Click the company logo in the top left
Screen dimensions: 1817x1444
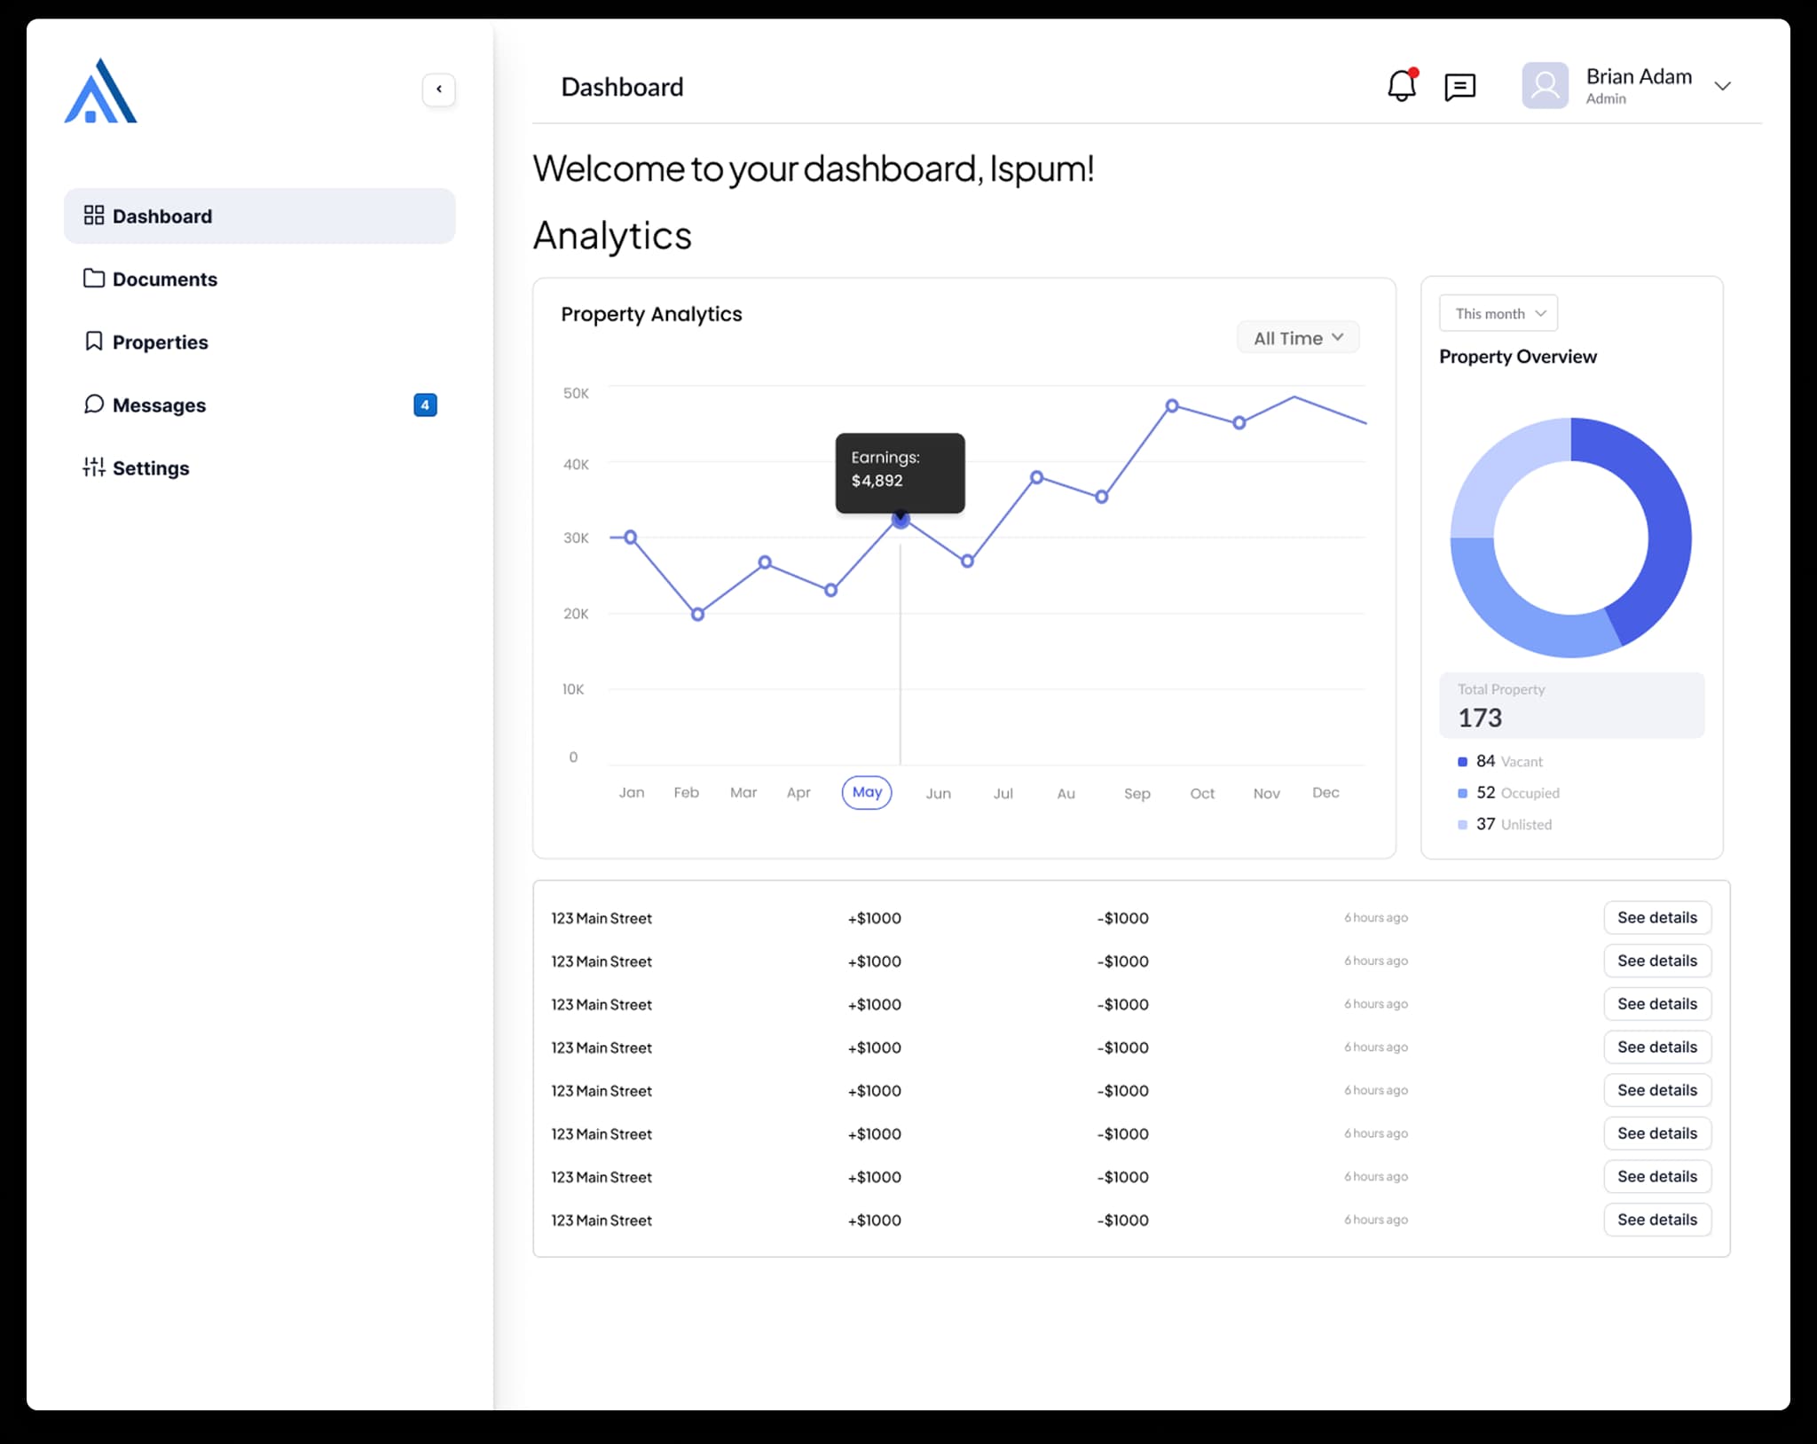99,89
